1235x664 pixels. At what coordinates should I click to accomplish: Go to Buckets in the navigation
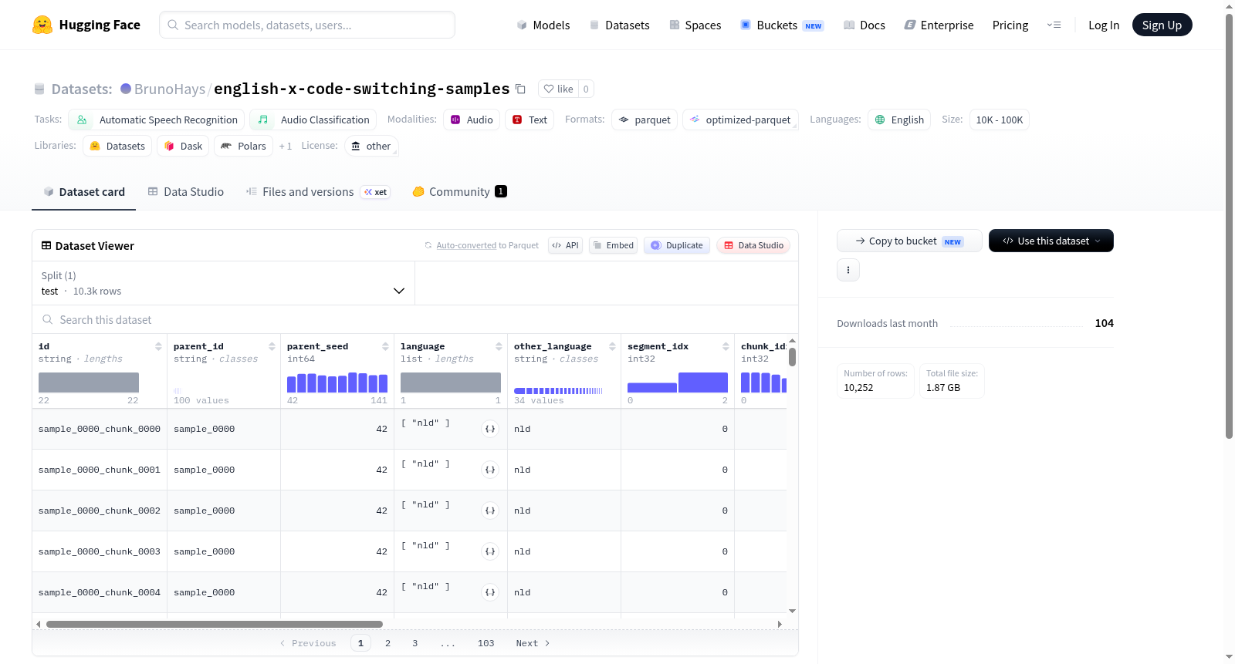tap(782, 25)
